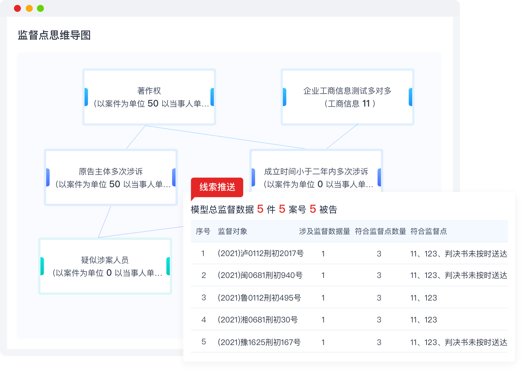Open case (2021)泸0112刑初2017号
The height and width of the screenshot is (373, 525).
click(x=260, y=254)
